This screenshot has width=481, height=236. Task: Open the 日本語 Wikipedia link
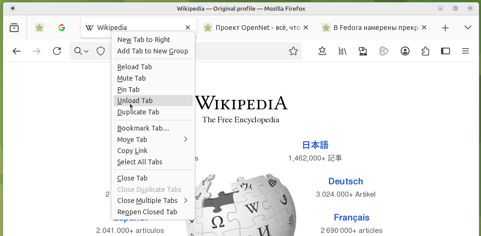(x=315, y=145)
